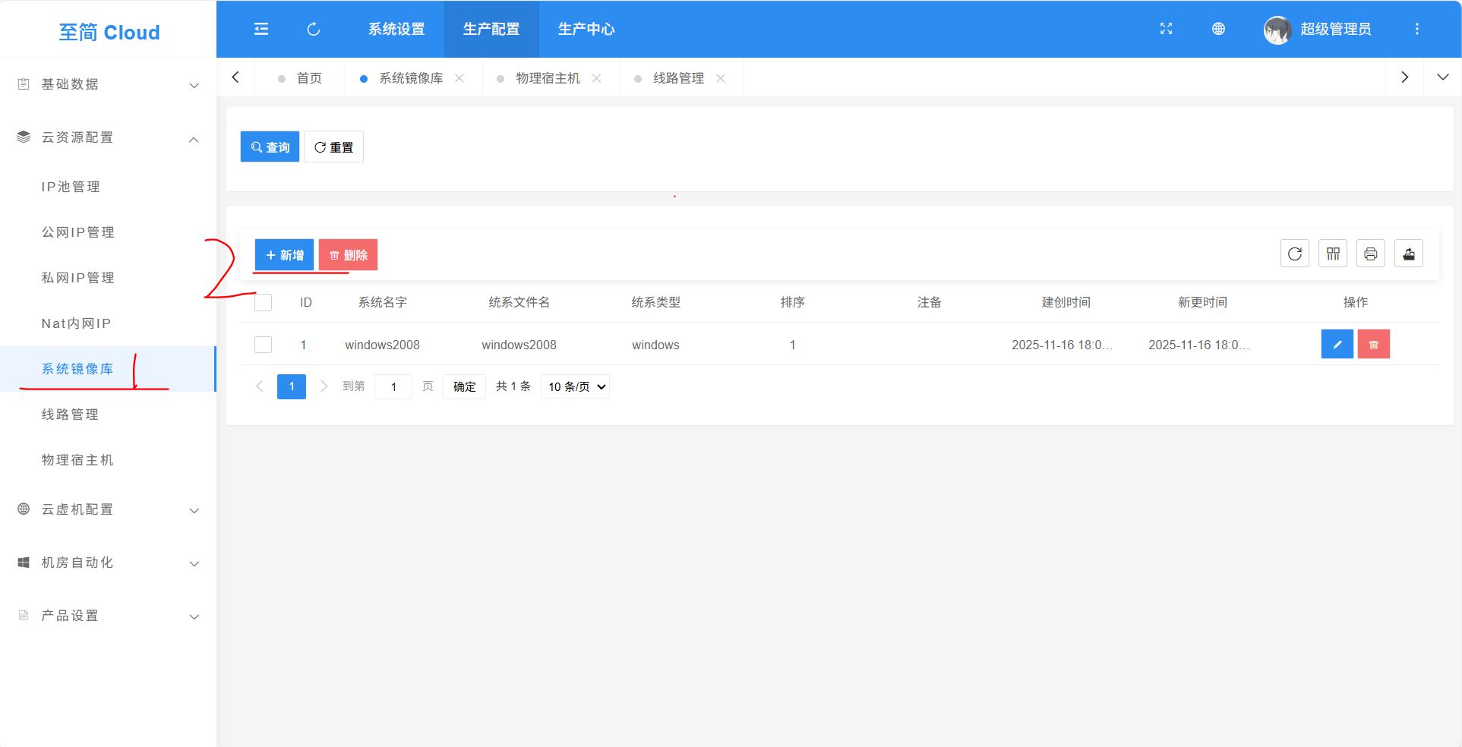
Task: Click the 查询 search button
Action: [x=270, y=147]
